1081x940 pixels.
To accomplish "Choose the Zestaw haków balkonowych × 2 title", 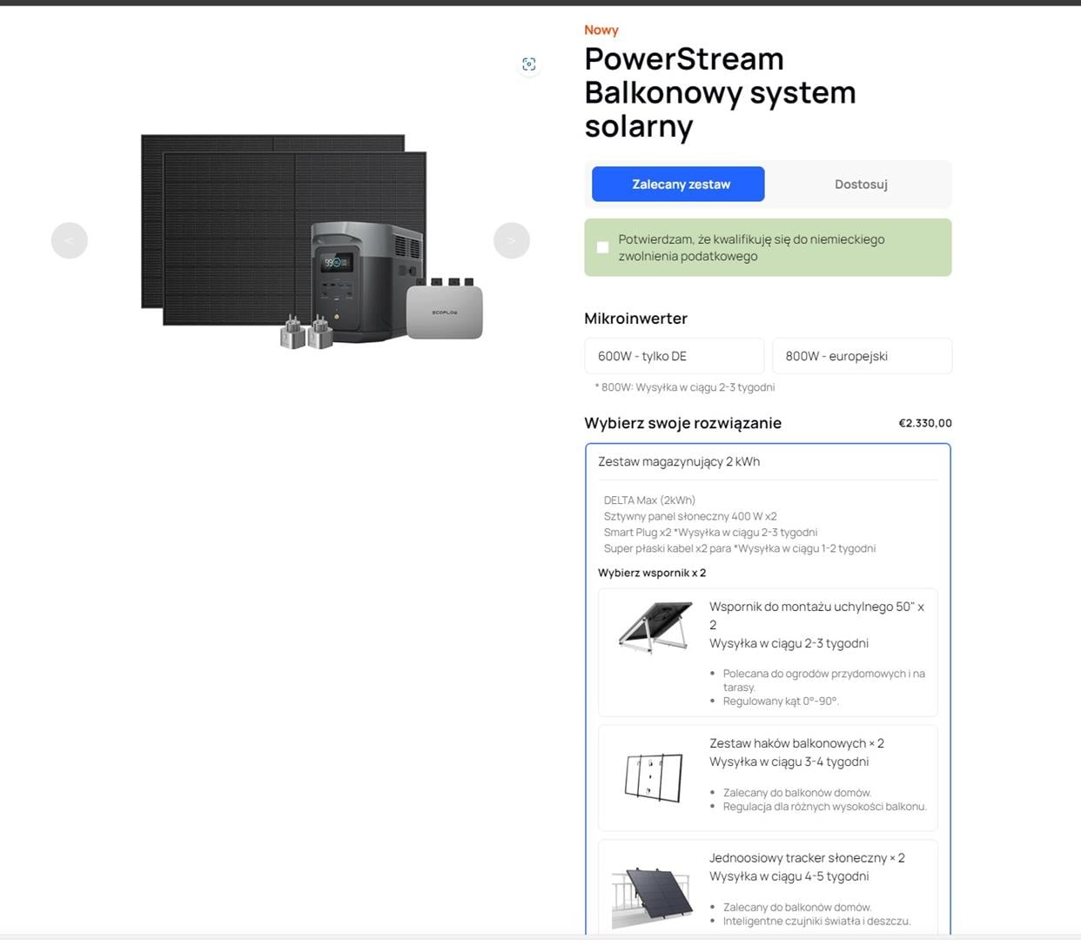I will tap(796, 743).
